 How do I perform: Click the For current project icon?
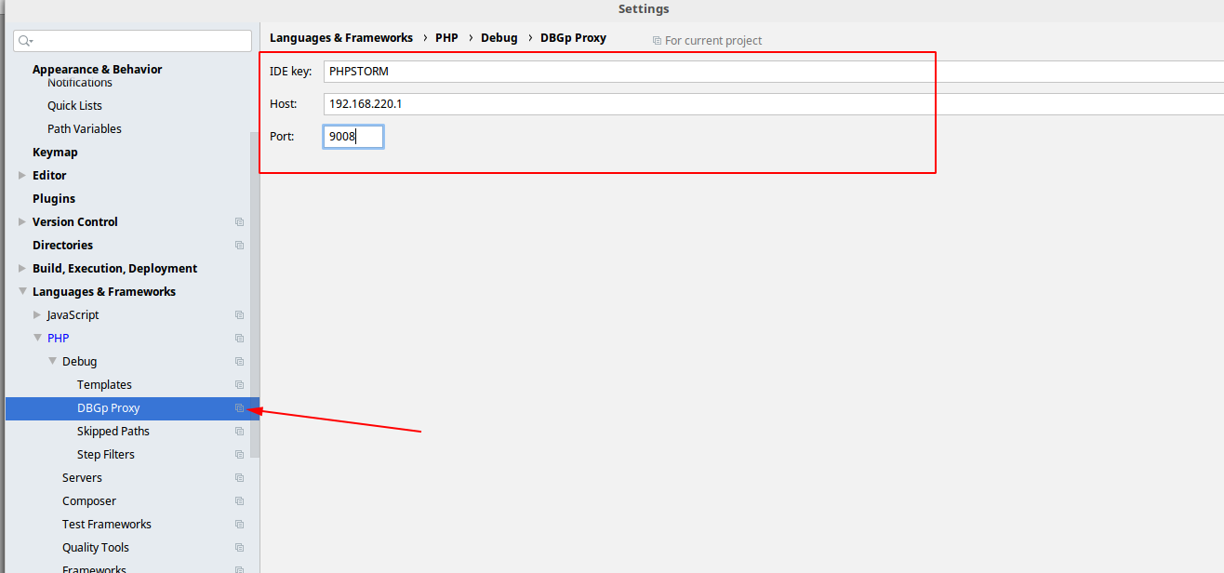[x=659, y=40]
